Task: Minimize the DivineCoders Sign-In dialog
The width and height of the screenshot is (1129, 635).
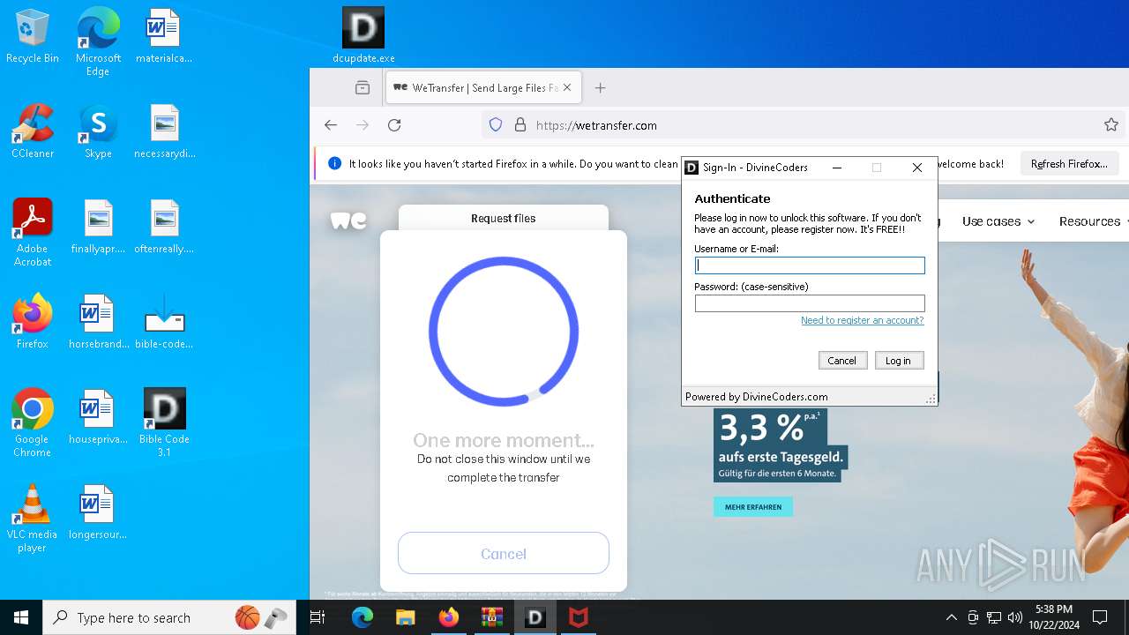Action: pyautogui.click(x=837, y=168)
